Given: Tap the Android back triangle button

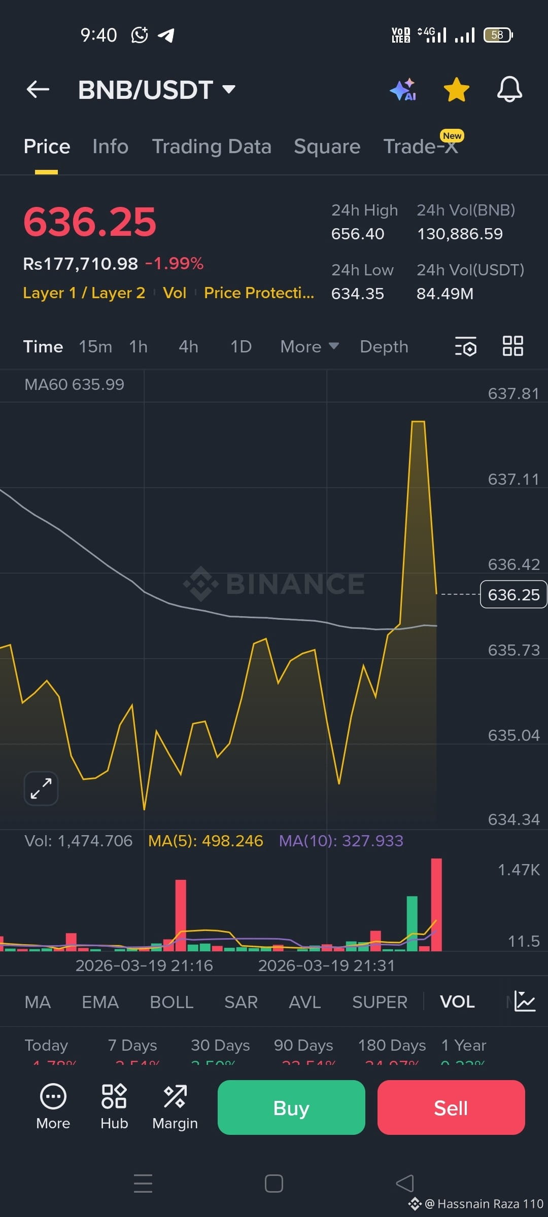Looking at the screenshot, I should point(405,1184).
